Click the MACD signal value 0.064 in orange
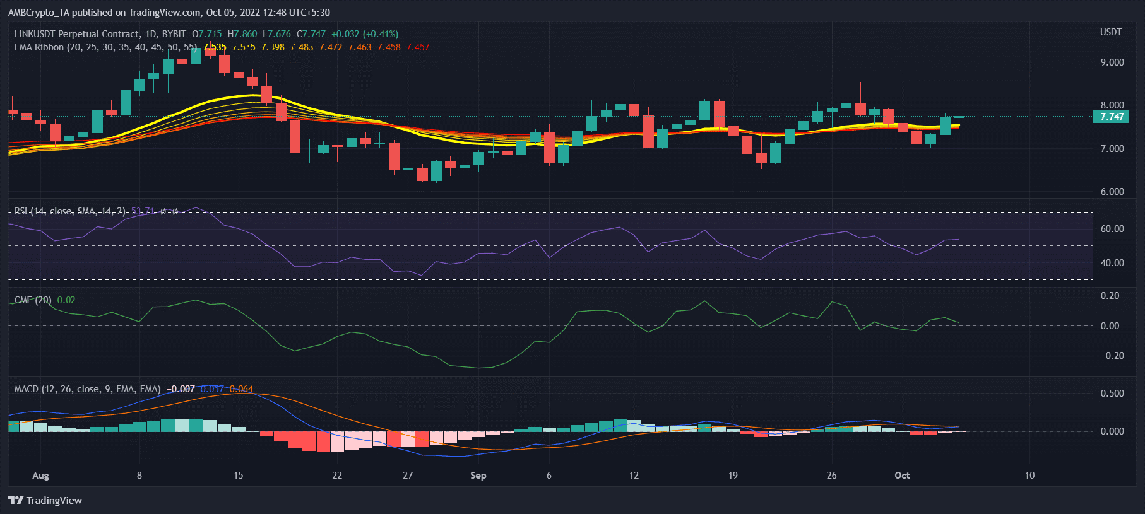1145x514 pixels. [241, 389]
